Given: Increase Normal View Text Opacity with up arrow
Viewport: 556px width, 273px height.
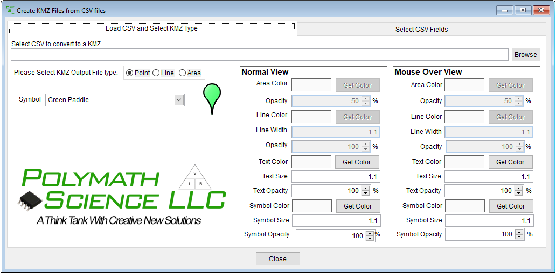Looking at the screenshot, I should click(366, 188).
